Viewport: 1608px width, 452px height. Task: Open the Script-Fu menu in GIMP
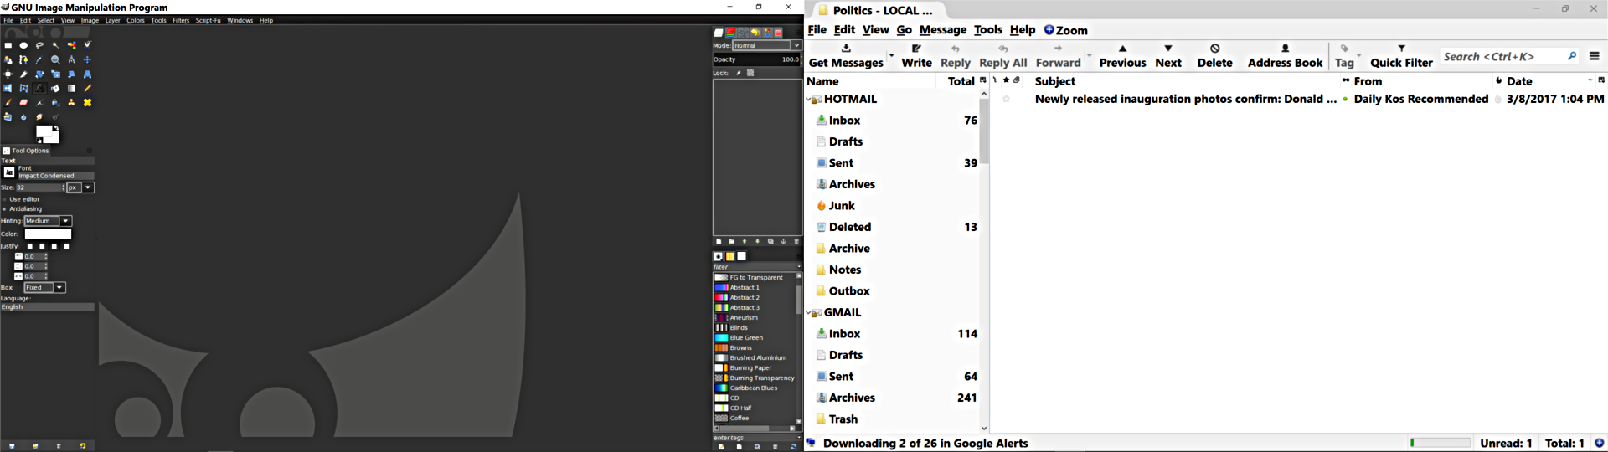[208, 20]
